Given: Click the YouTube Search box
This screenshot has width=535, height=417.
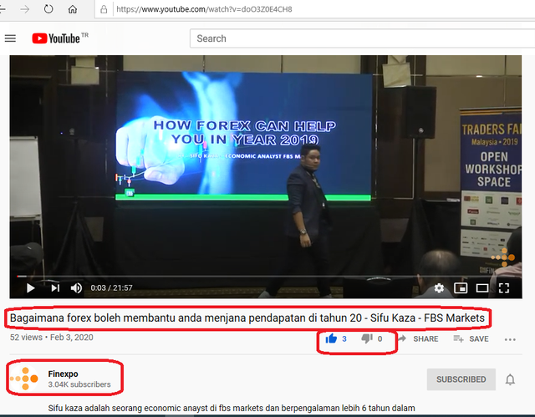Looking at the screenshot, I should pyautogui.click(x=362, y=38).
